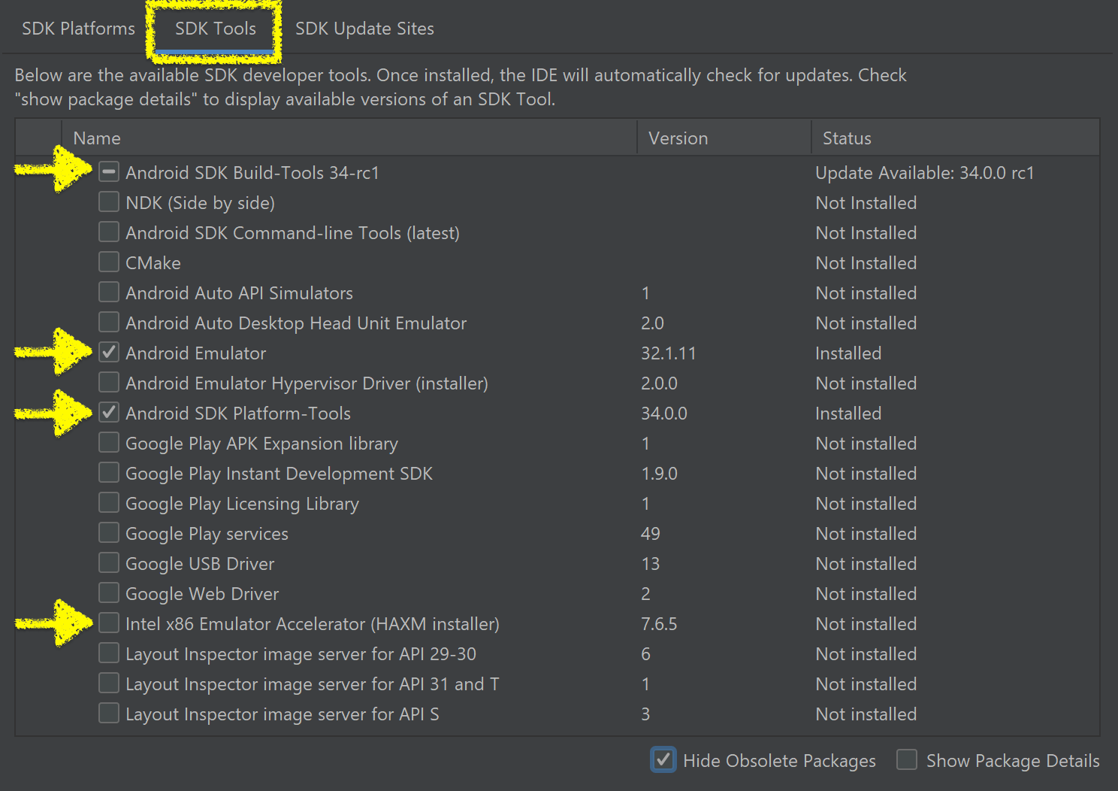Viewport: 1118px width, 791px height.
Task: Check Layout Inspector image server API 29-30
Action: (x=109, y=653)
